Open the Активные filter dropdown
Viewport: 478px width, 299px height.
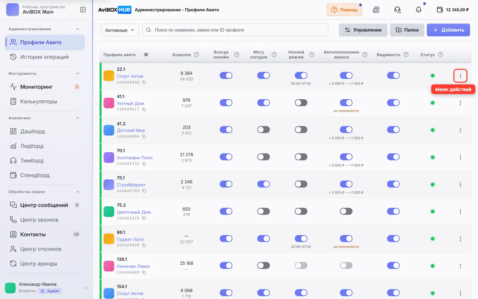(x=120, y=30)
